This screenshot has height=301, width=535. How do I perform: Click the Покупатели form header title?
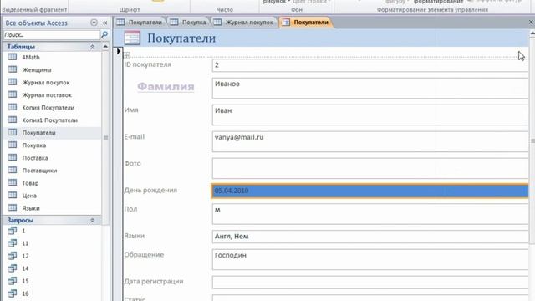(x=181, y=38)
